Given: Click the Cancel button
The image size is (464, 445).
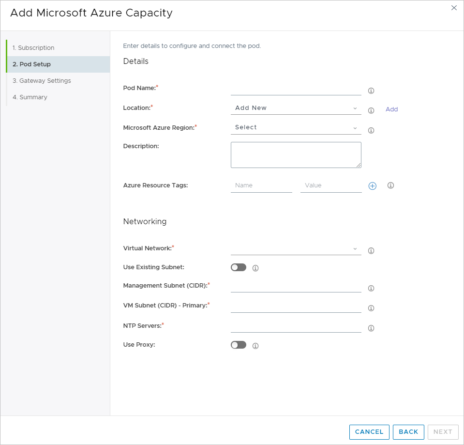Looking at the screenshot, I should (369, 432).
